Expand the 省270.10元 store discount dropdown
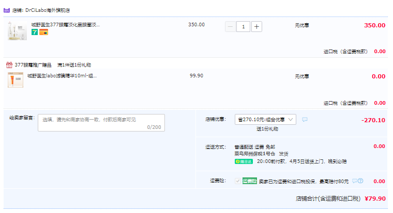 [265, 120]
